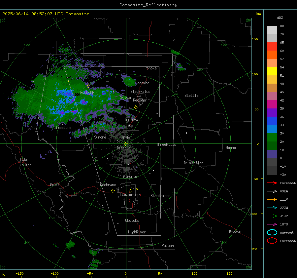The image size is (297, 278).
Task: Click the Calgary city label
Action: (x=129, y=194)
